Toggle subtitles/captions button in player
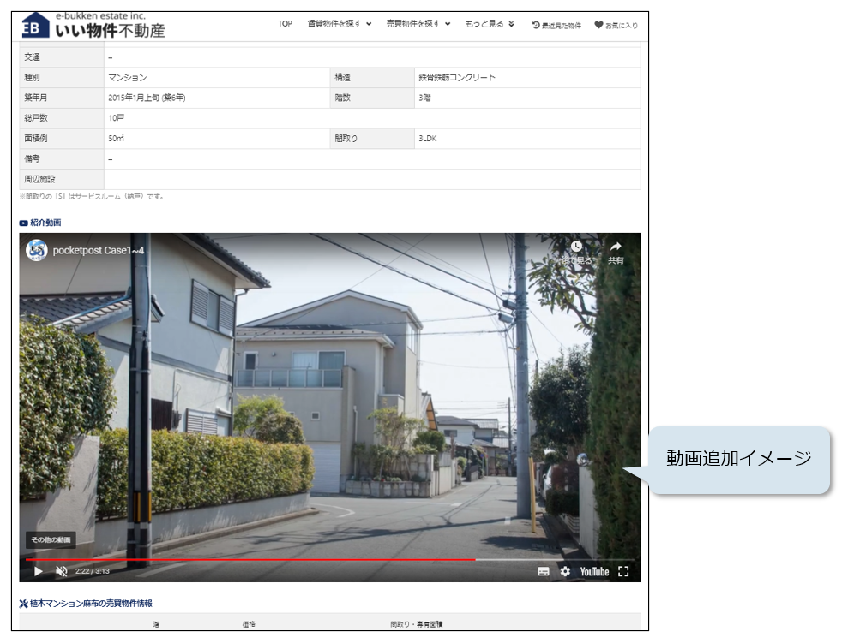Screen dimensions: 842x643 (543, 571)
